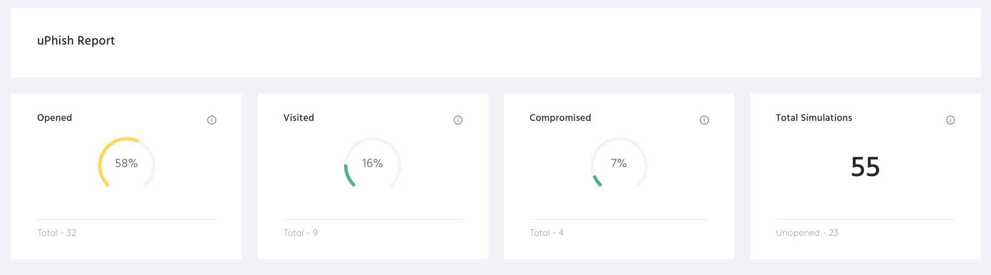Click the Opened card heading
Image resolution: width=991 pixels, height=275 pixels.
54,118
